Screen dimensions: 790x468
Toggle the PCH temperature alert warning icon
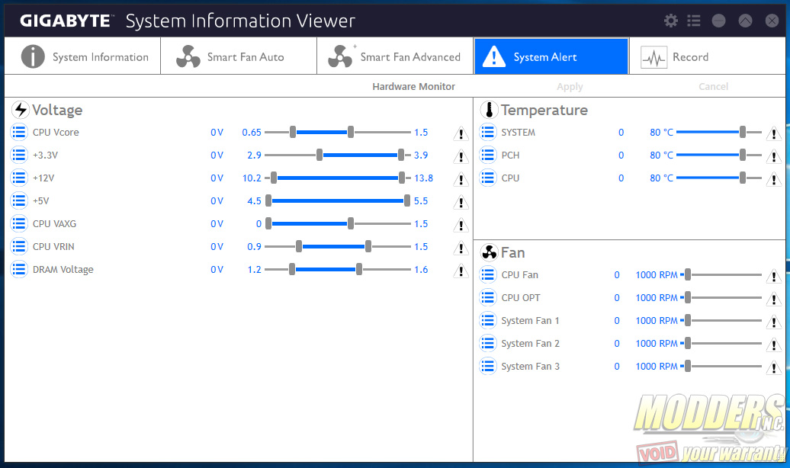click(x=773, y=156)
